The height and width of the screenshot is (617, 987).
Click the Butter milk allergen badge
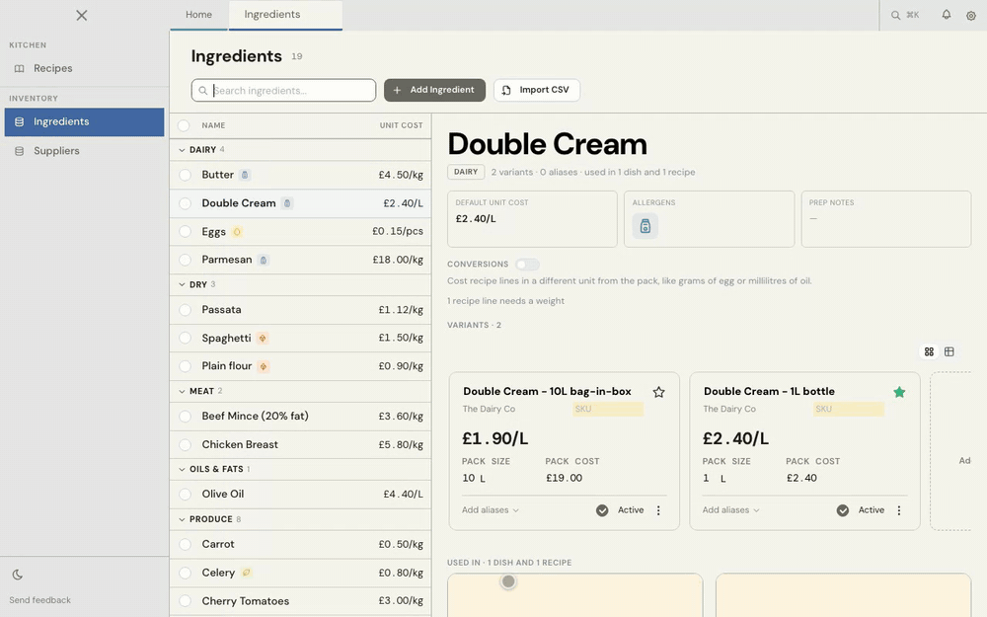[x=245, y=175]
